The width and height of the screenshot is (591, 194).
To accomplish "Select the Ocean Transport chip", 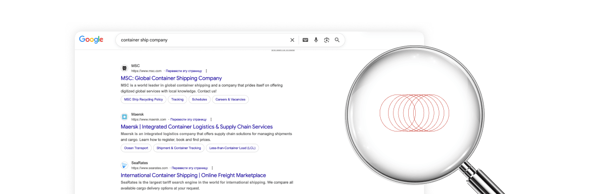I will coord(136,148).
